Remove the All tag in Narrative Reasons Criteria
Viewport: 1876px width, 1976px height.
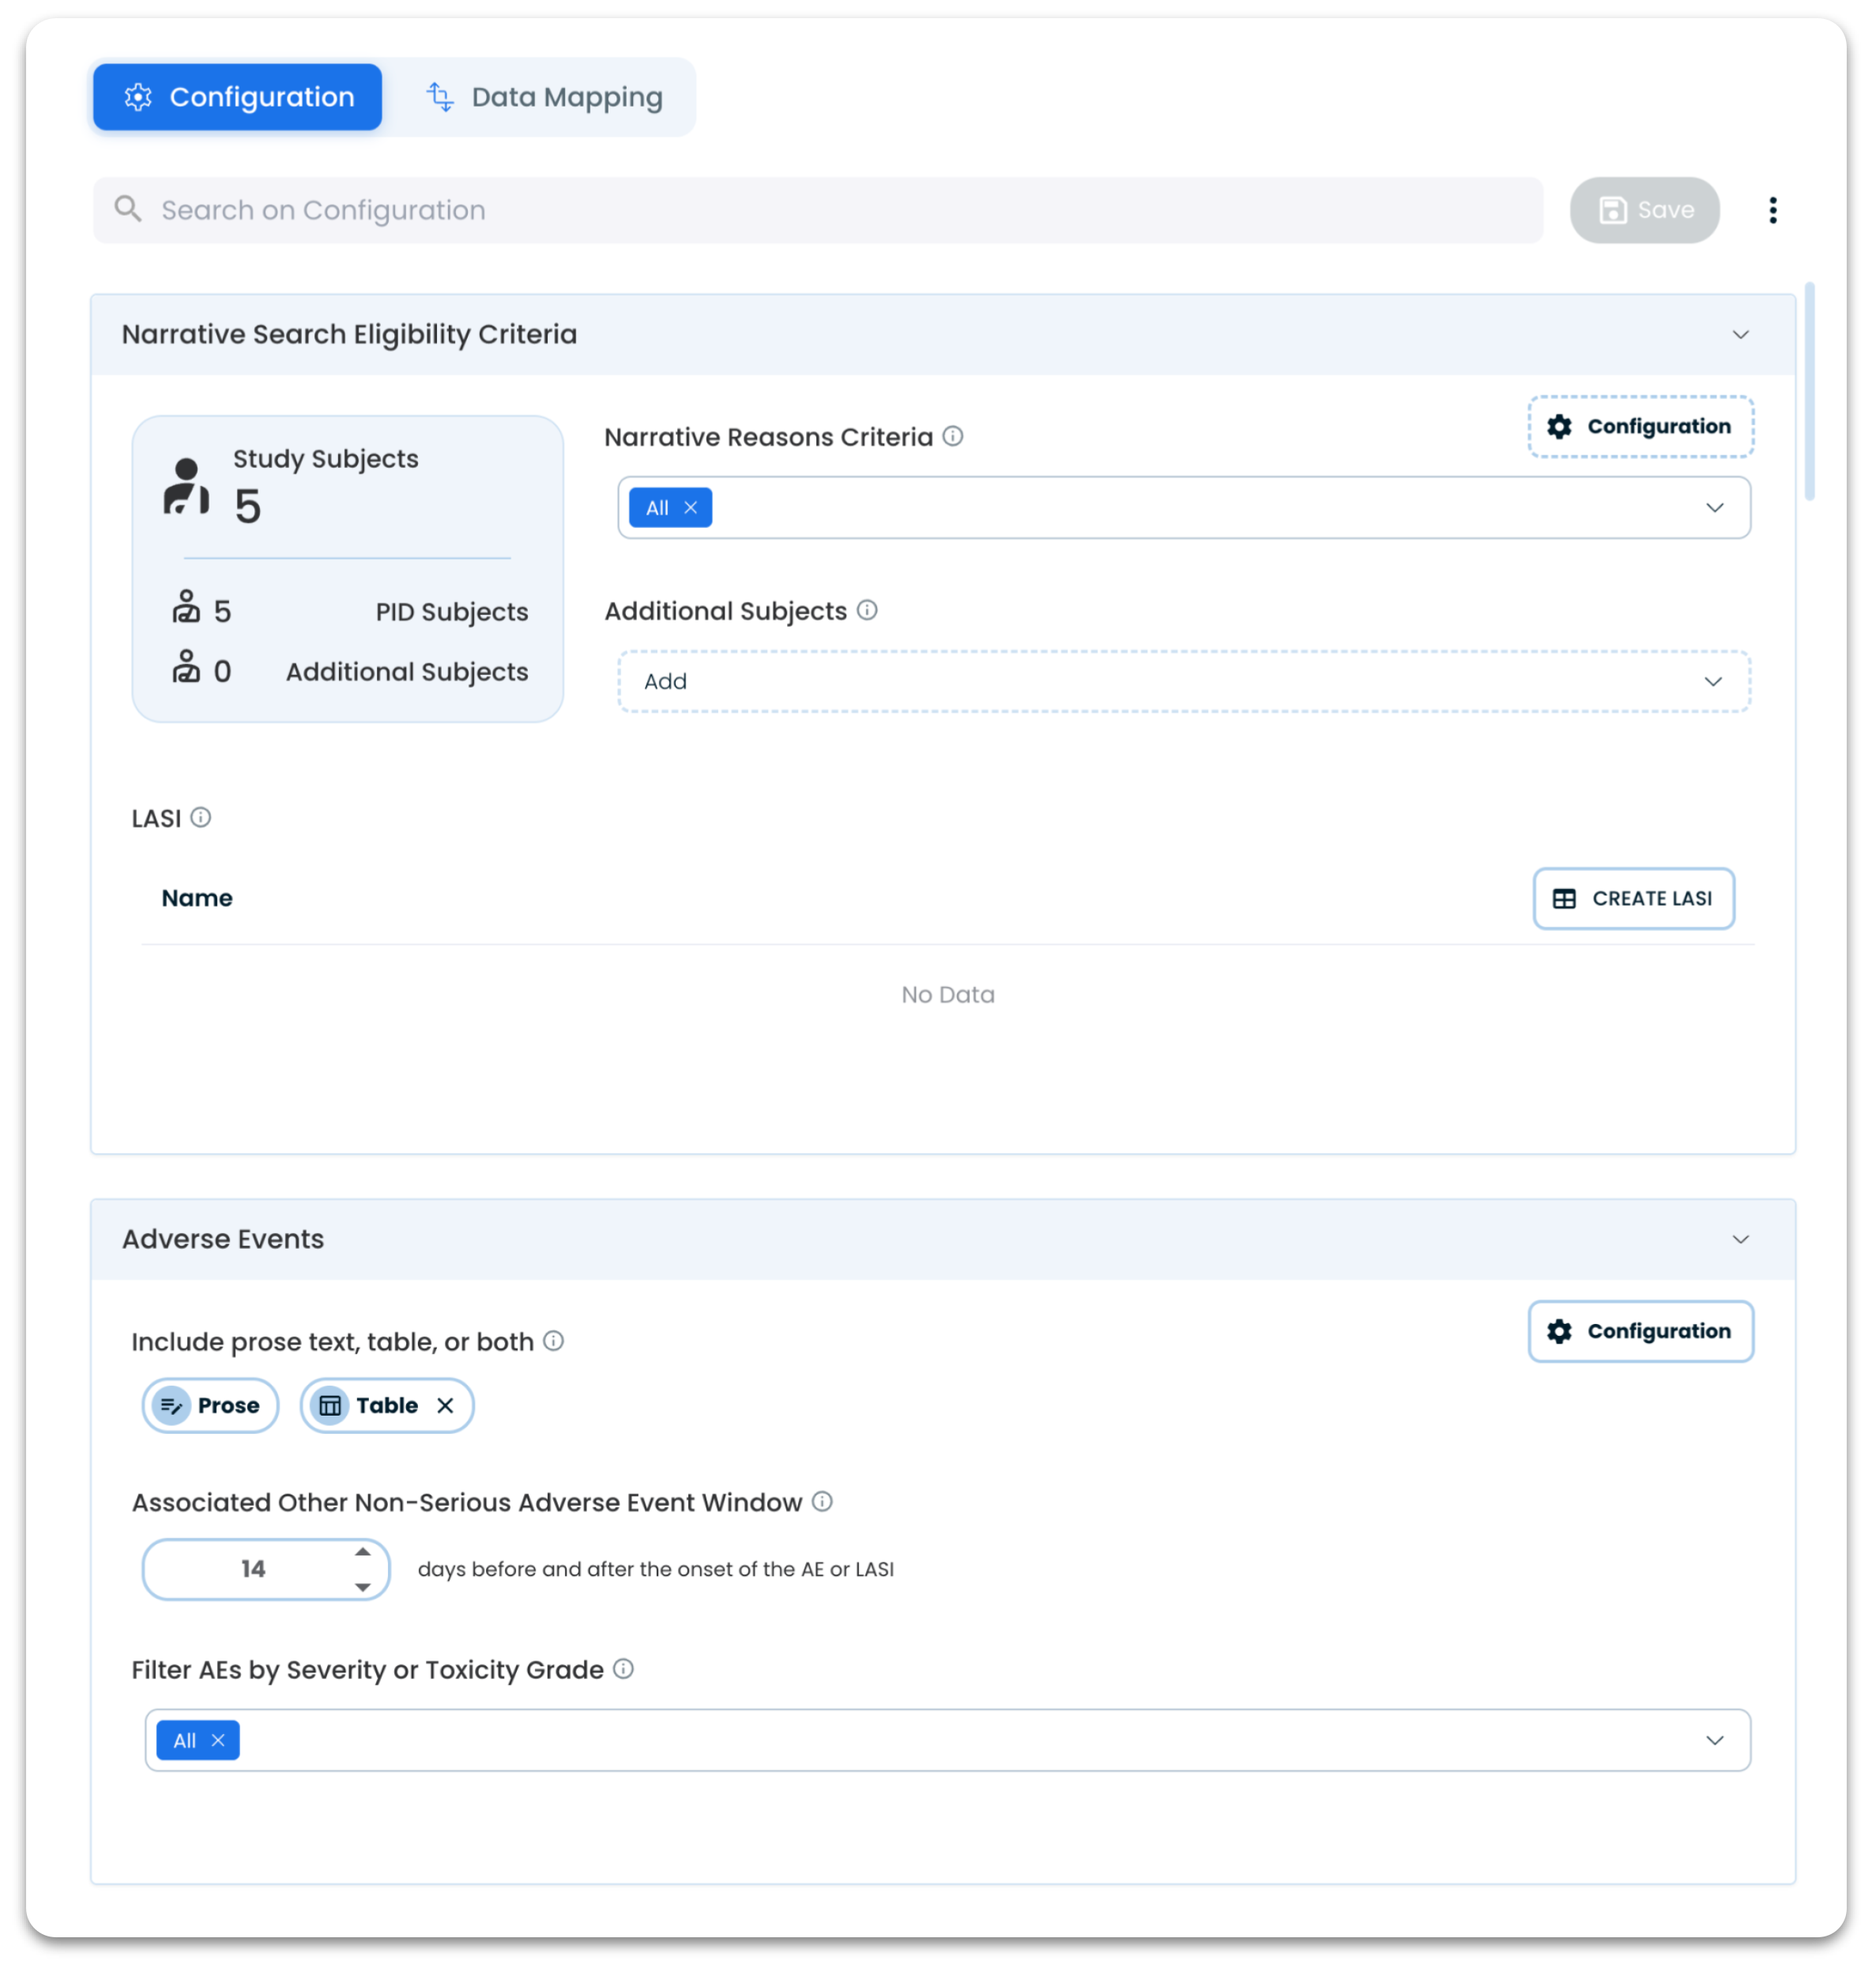point(690,508)
